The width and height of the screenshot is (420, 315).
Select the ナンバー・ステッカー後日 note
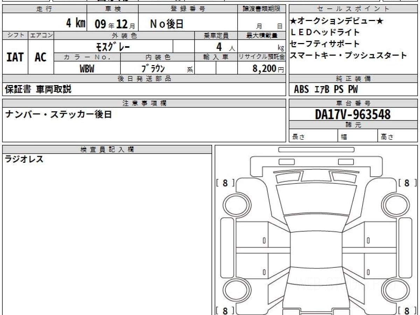[x=58, y=114]
